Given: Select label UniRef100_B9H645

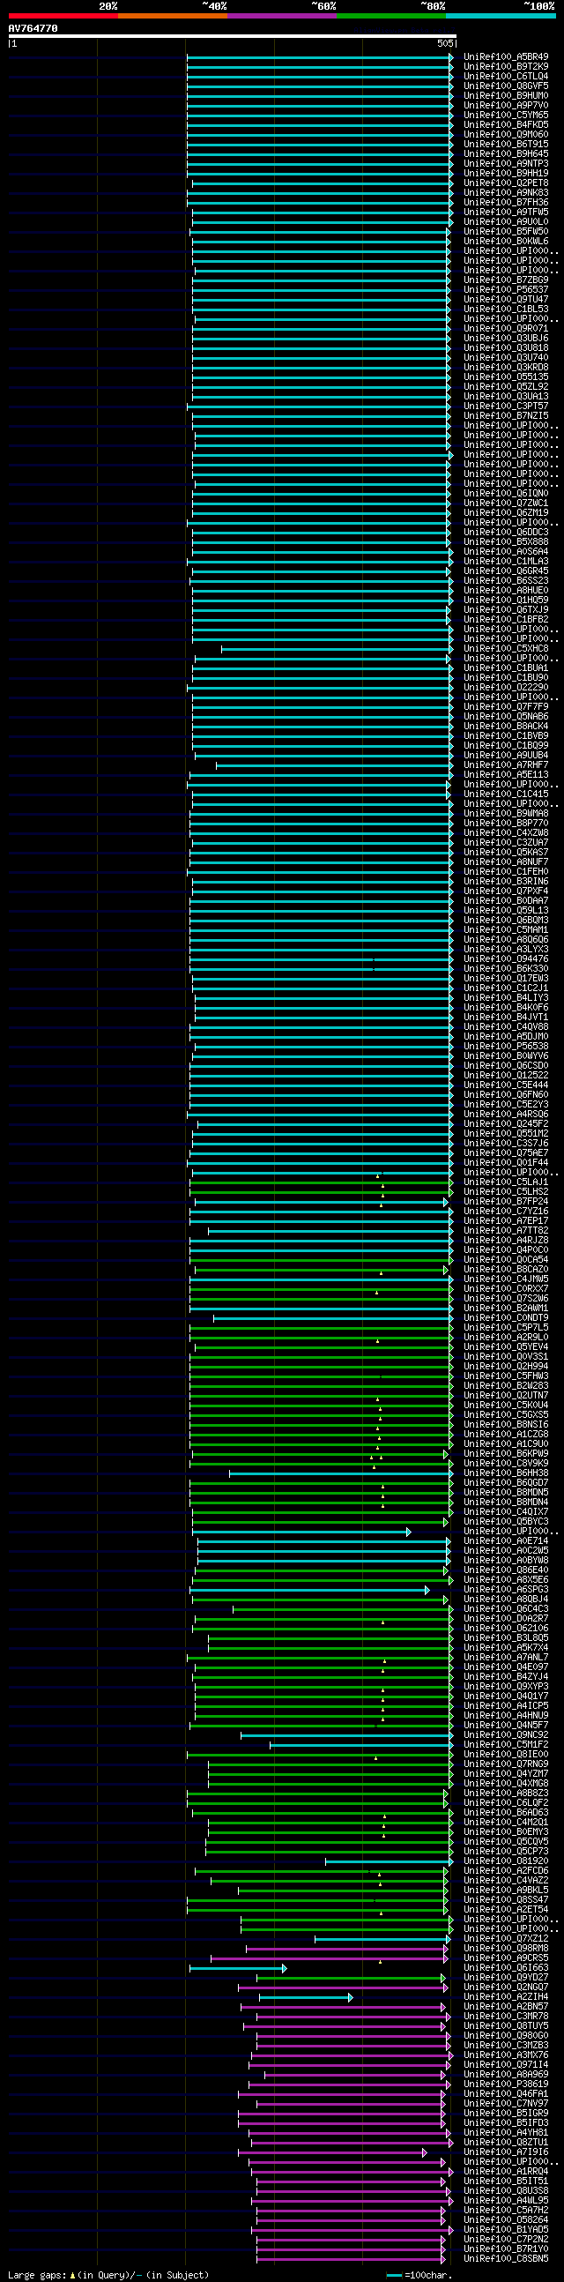Looking at the screenshot, I should (506, 154).
